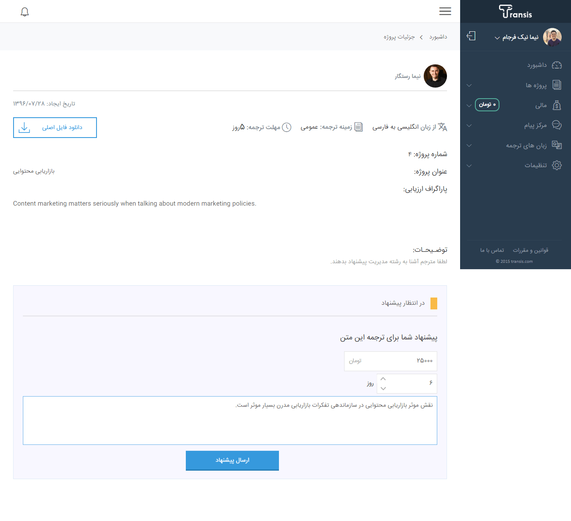Toggle the hamburger menu icon
This screenshot has width=571, height=521.
click(x=445, y=11)
